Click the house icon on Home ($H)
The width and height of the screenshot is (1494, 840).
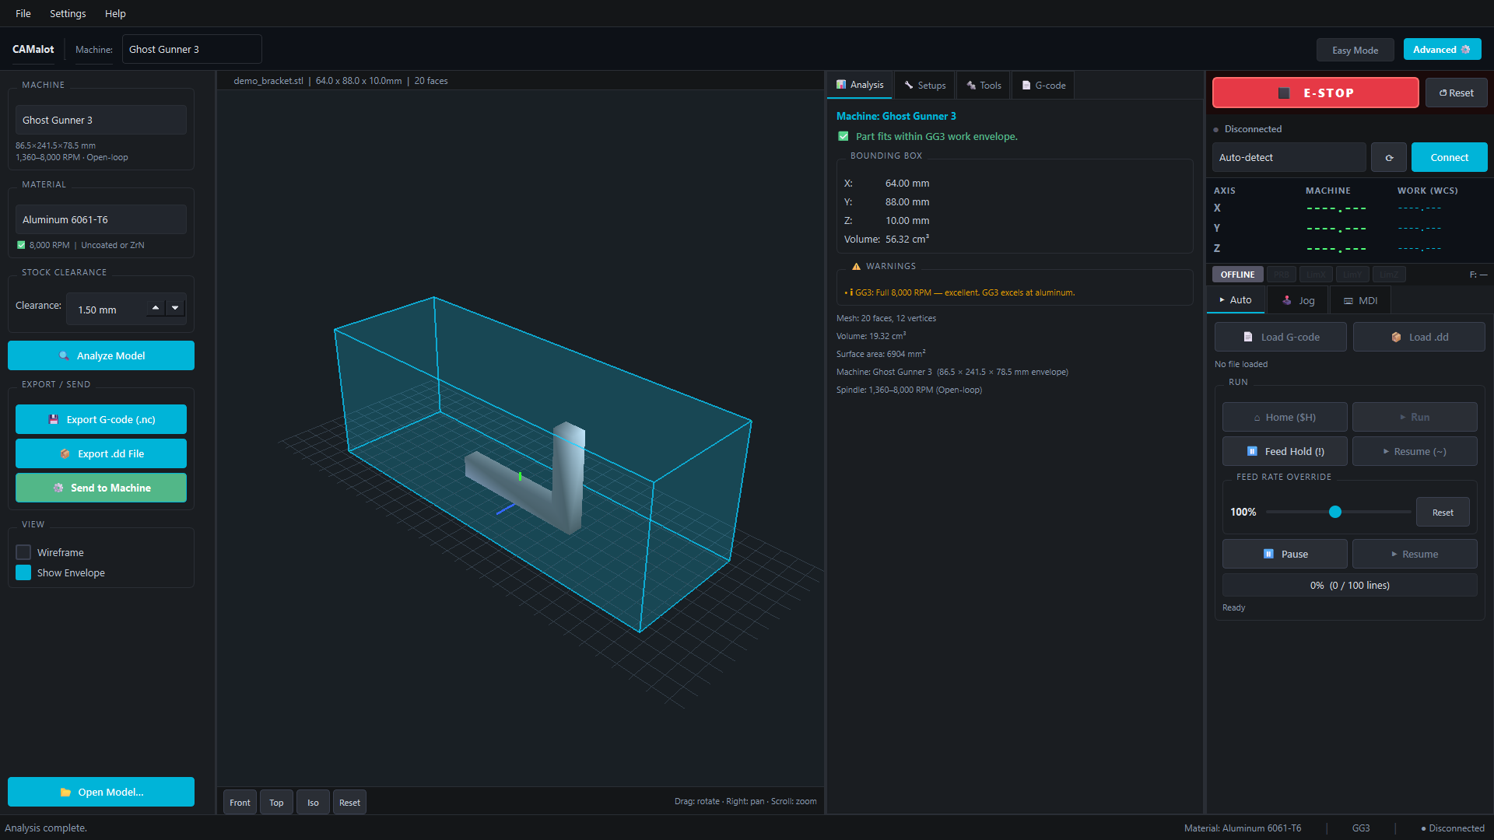[1257, 418]
